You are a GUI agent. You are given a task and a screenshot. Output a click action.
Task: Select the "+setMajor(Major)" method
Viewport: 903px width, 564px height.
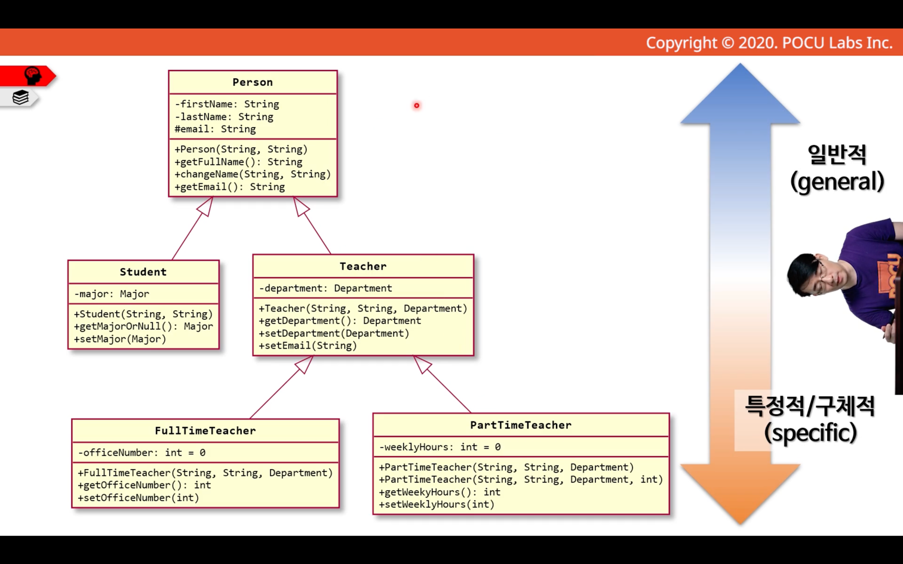[x=120, y=339]
